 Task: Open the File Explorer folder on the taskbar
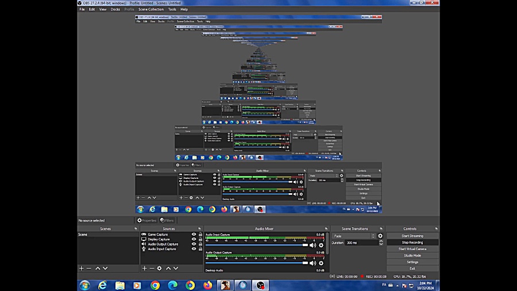click(120, 285)
